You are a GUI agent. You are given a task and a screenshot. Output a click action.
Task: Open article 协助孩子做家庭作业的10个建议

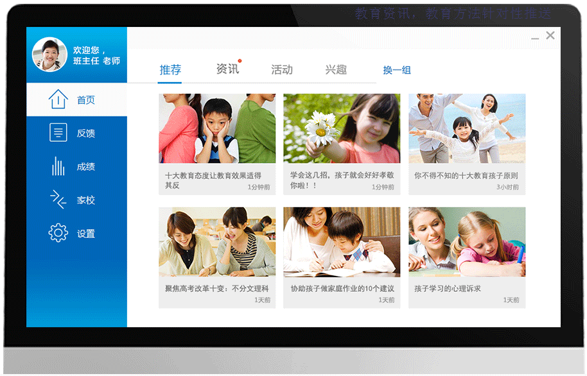342,289
